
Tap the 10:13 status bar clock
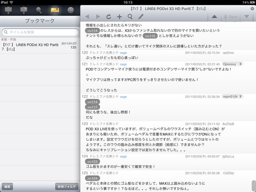128,2
